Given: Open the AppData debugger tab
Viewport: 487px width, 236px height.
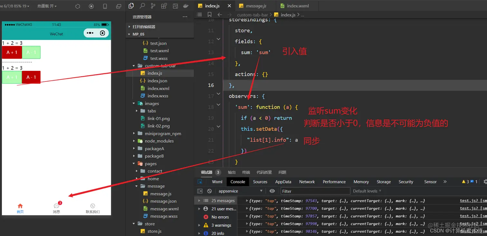Looking at the screenshot, I should pyautogui.click(x=283, y=182).
